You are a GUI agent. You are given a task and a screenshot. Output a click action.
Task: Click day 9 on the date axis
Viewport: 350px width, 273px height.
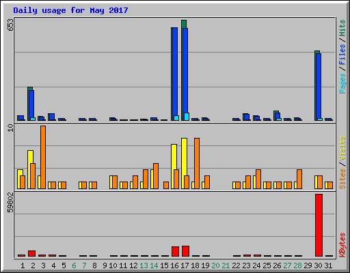pyautogui.click(x=105, y=265)
